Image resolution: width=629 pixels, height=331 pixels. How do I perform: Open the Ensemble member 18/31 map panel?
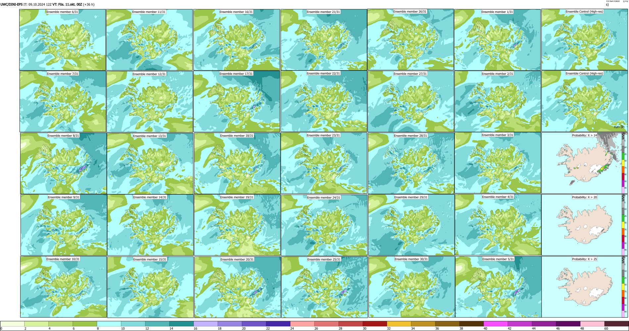(x=237, y=164)
